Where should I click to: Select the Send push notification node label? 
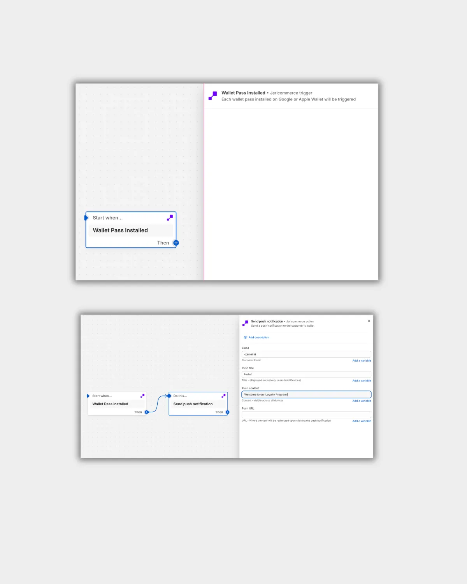click(x=193, y=404)
